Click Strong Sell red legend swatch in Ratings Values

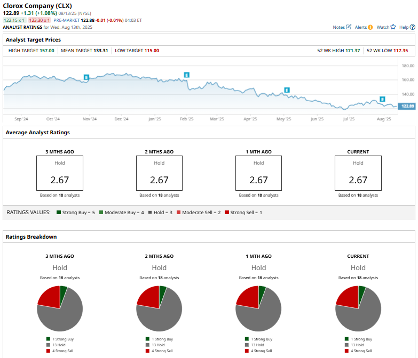point(227,212)
